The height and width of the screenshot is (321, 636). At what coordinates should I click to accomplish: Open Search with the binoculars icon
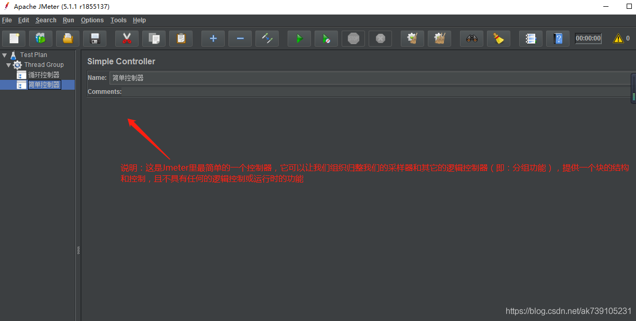tap(471, 38)
